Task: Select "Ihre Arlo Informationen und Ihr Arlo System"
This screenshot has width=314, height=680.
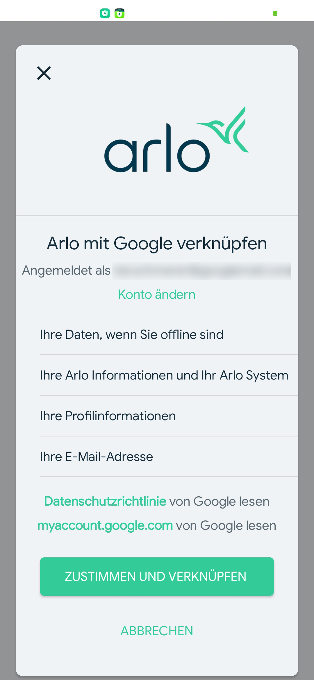Action: click(164, 375)
